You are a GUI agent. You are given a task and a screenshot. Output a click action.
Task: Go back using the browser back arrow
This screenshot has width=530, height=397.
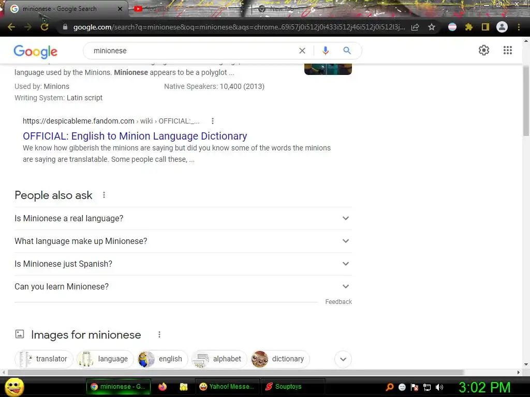(x=11, y=27)
